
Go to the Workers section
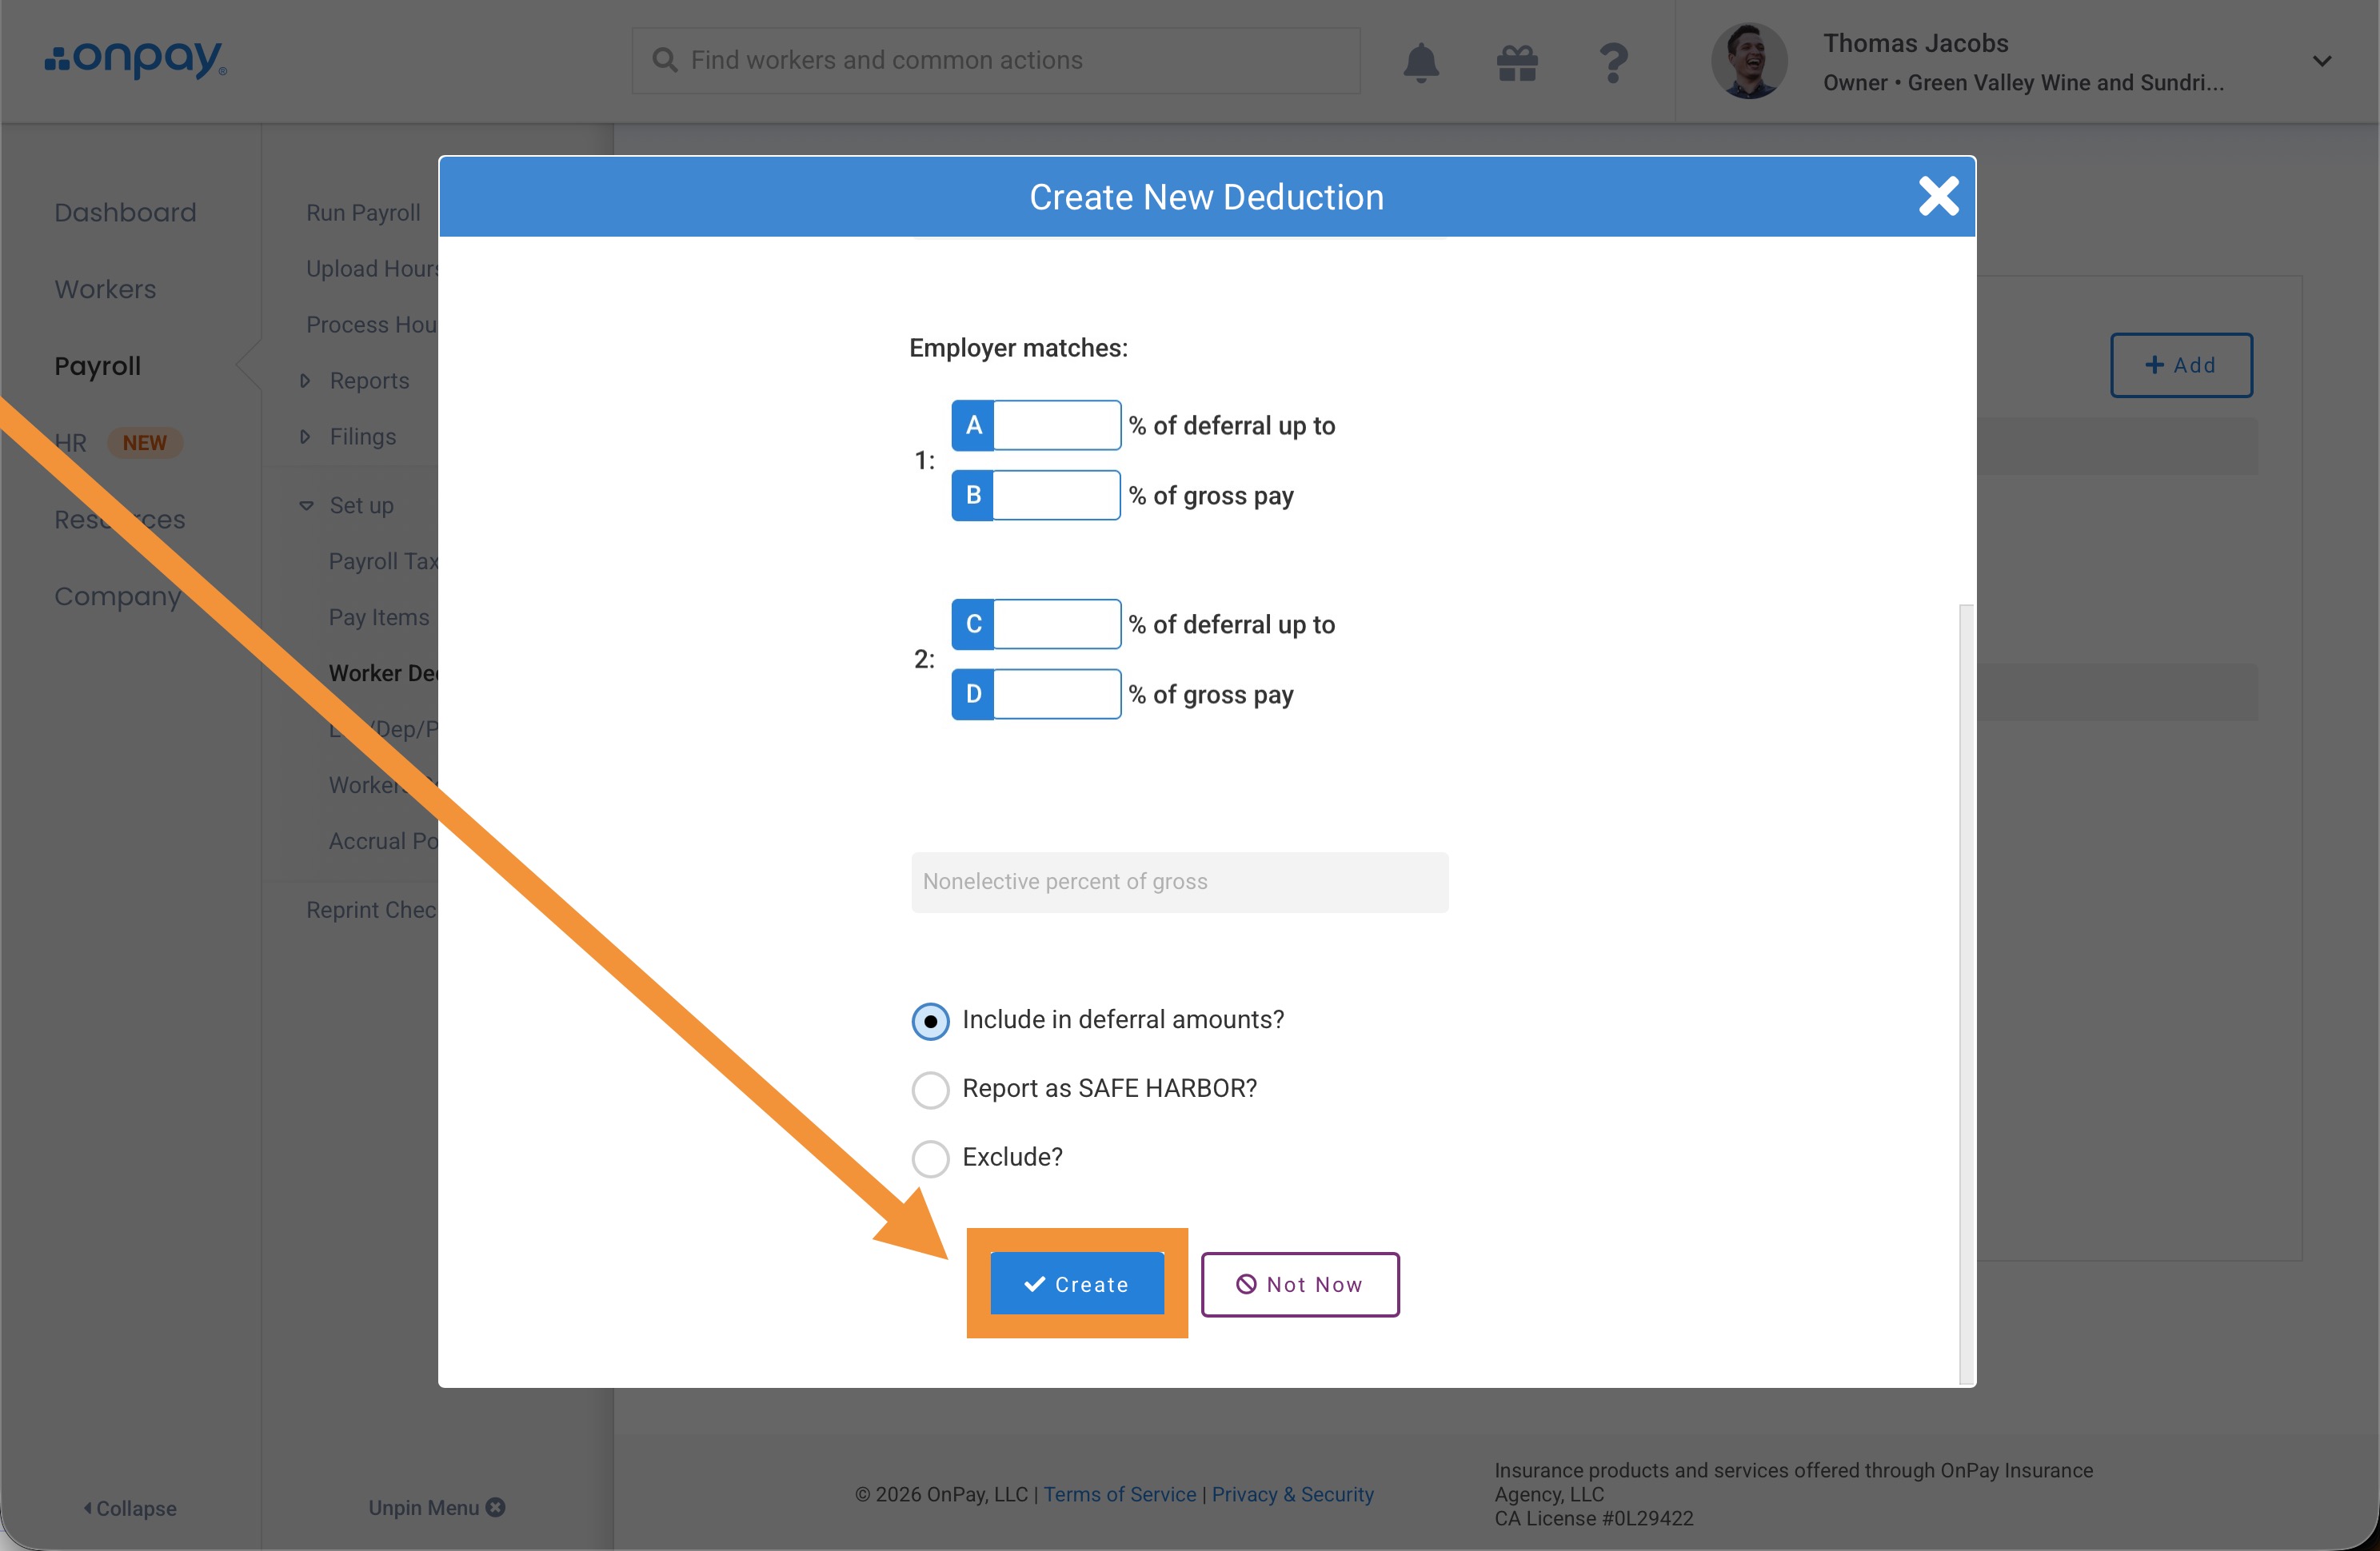click(x=105, y=289)
